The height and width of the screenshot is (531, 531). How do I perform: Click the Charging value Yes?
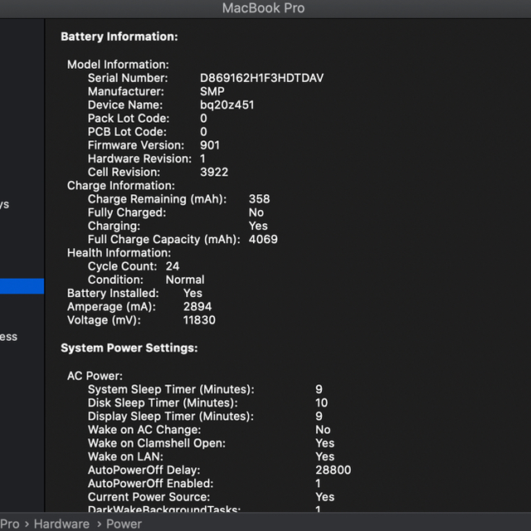[x=258, y=226]
